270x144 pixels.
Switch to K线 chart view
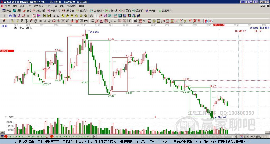tap(27, 11)
